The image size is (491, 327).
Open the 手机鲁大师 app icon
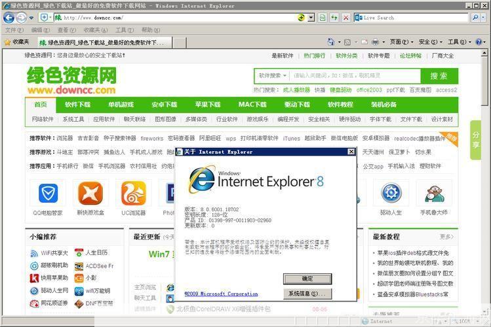point(434,194)
